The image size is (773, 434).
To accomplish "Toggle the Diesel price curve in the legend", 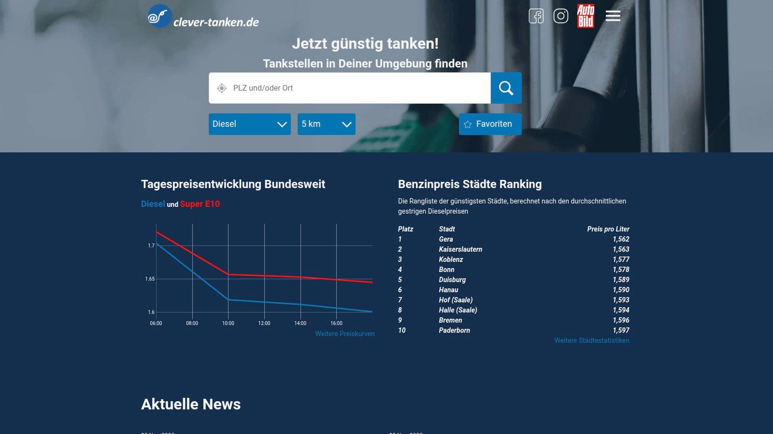I will click(153, 204).
